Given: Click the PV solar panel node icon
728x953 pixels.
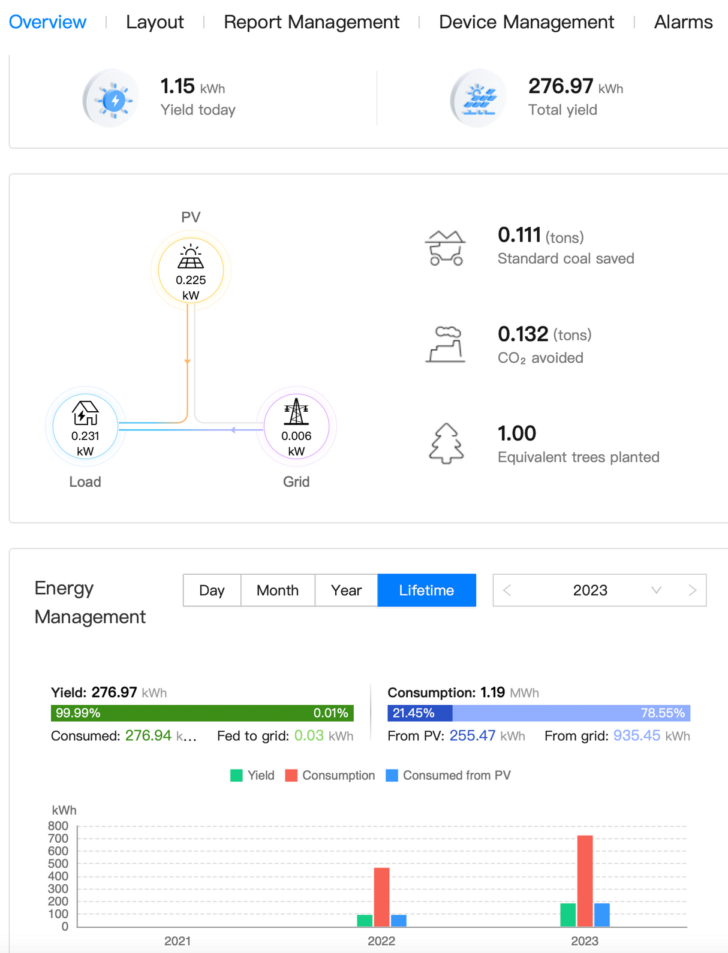Looking at the screenshot, I should [x=191, y=258].
